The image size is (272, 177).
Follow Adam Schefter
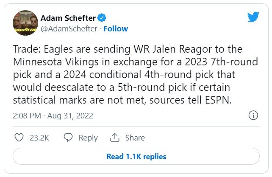116,28
